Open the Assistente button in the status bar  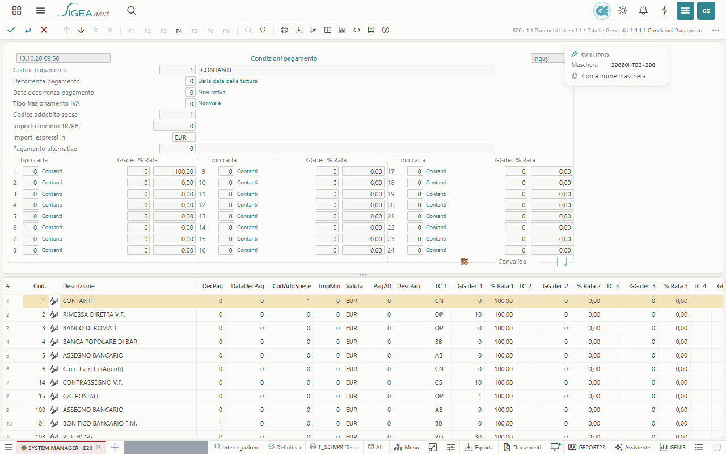coord(632,448)
